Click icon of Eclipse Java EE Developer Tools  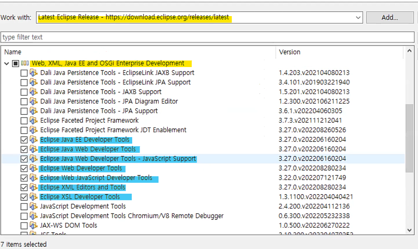pyautogui.click(x=33, y=140)
